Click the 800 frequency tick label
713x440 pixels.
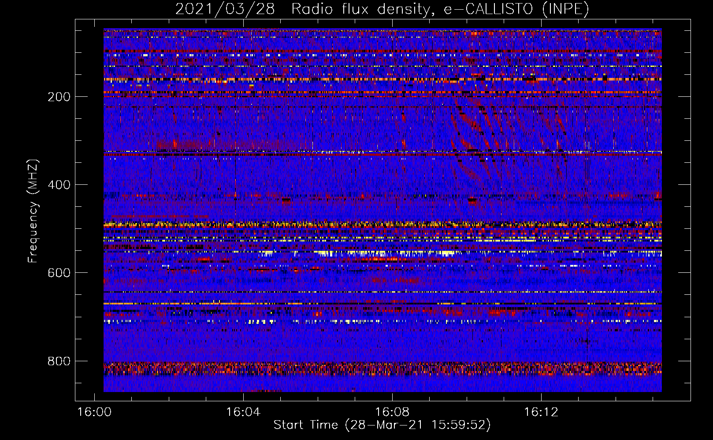[x=59, y=361]
